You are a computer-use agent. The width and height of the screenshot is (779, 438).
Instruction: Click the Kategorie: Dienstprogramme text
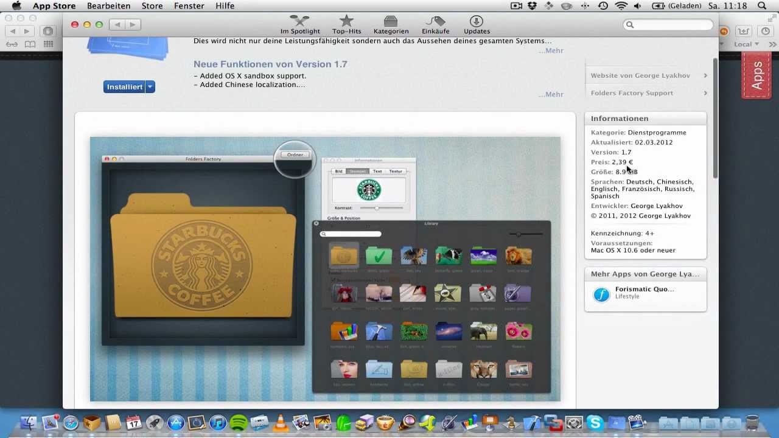click(638, 132)
